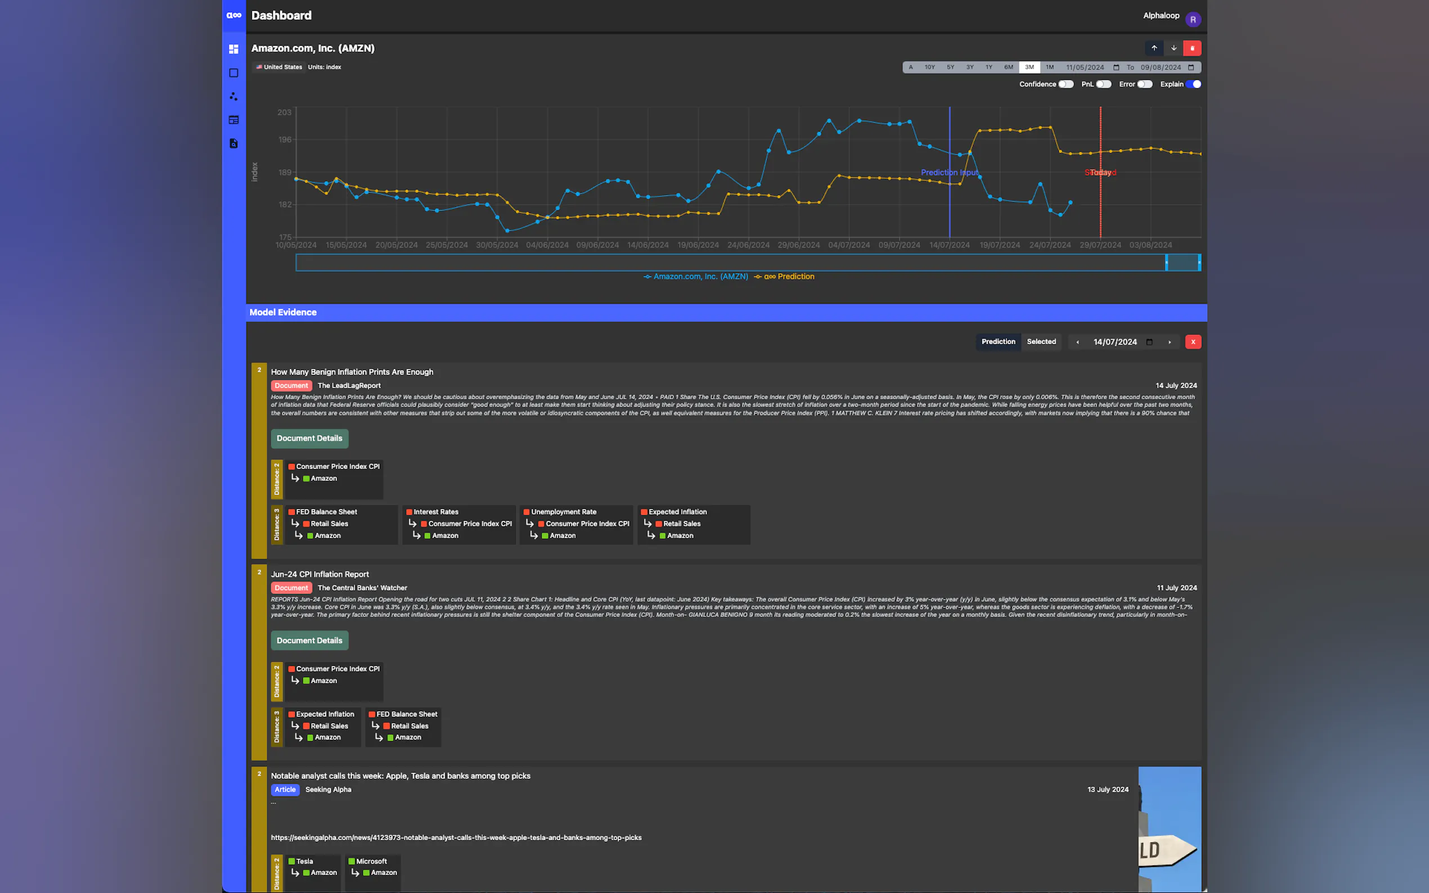This screenshot has height=893, width=1429.
Task: Open the dashboard grid icon in sidebar
Action: coord(233,49)
